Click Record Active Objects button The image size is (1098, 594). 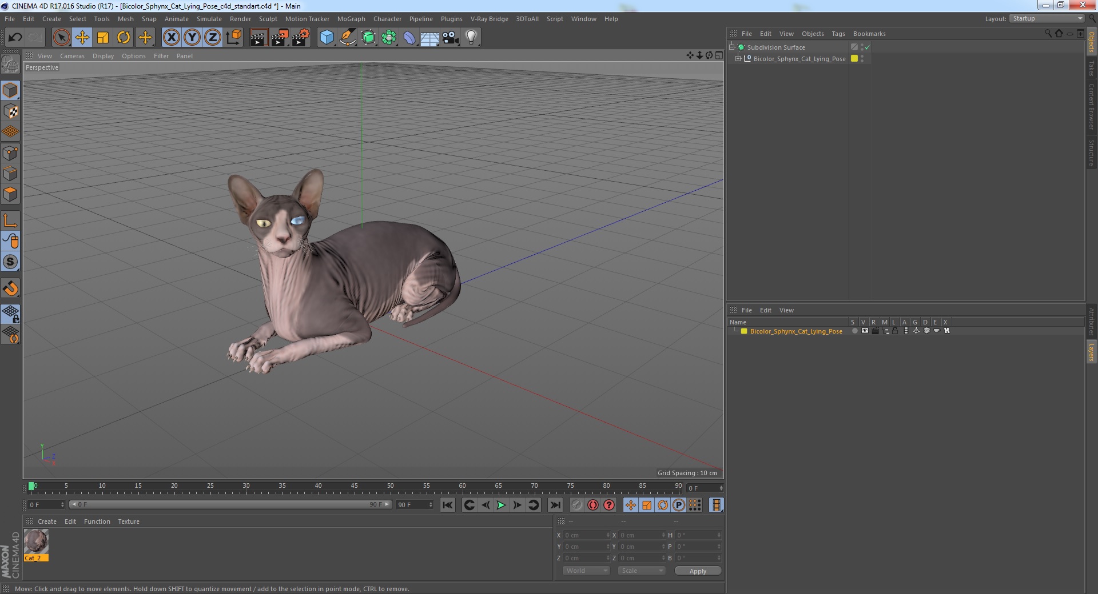(576, 505)
